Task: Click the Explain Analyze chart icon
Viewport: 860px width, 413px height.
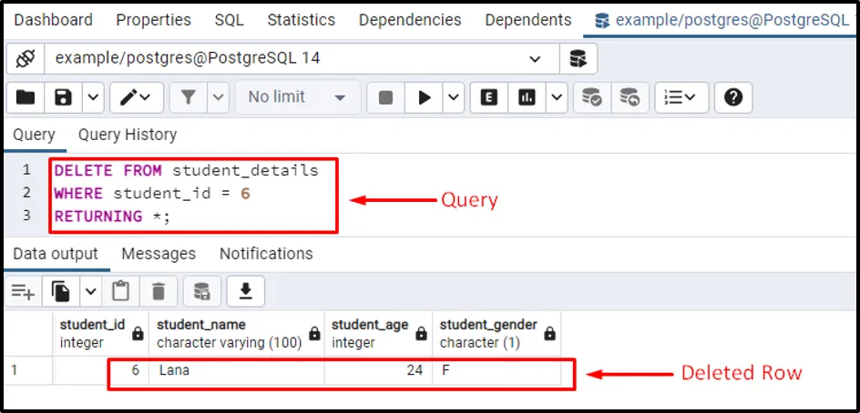Action: pos(527,97)
